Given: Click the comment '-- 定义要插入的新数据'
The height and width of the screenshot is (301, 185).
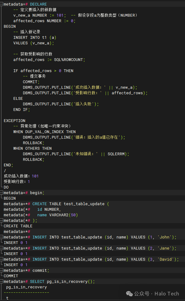Looking at the screenshot, I should tap(35, 10).
